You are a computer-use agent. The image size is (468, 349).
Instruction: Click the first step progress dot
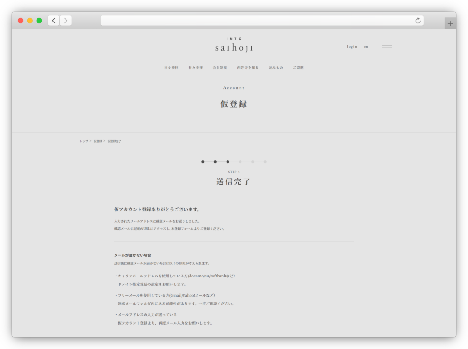tap(203, 162)
